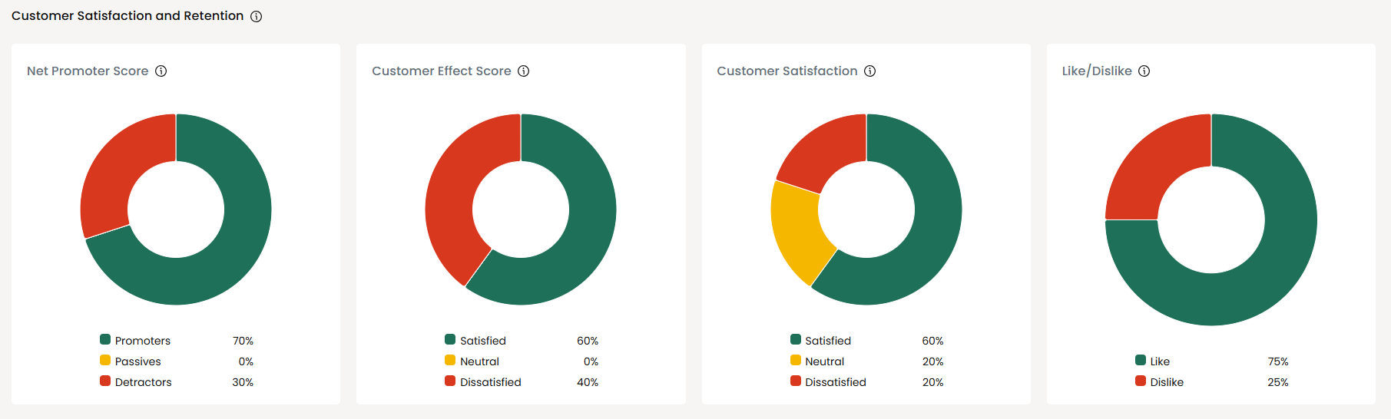Click Dissatisfied legend label in Customer Satisfaction card
This screenshot has width=1391, height=419.
[835, 382]
